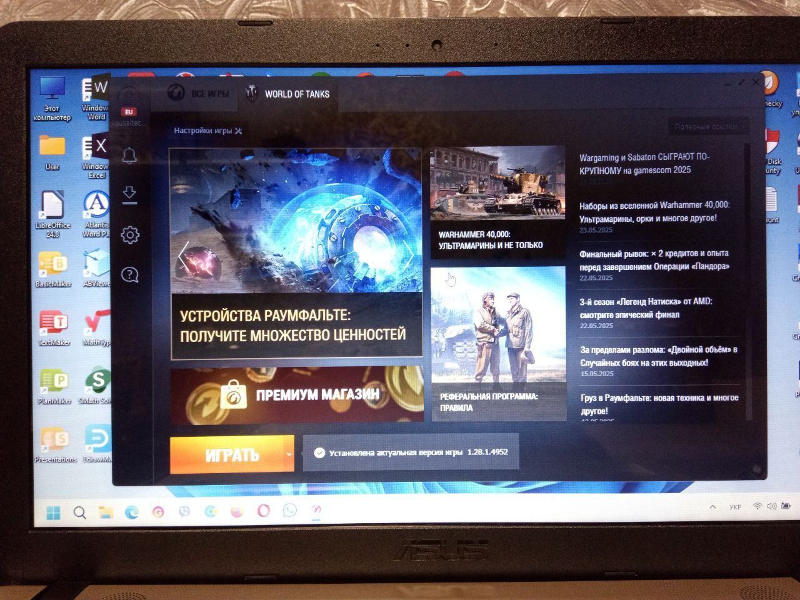The height and width of the screenshot is (600, 800).
Task: Open volume speaker tray icon
Action: click(771, 506)
